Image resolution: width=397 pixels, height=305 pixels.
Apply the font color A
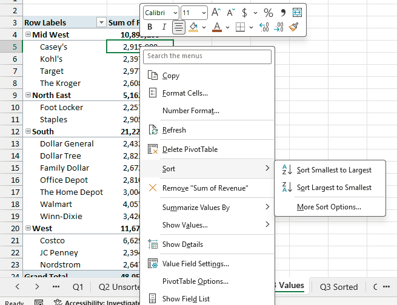(x=217, y=27)
